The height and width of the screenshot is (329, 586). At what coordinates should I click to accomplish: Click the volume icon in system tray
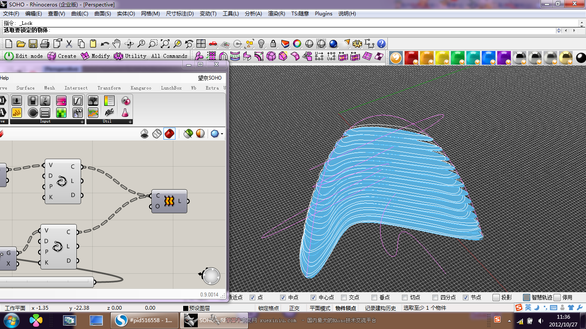541,320
